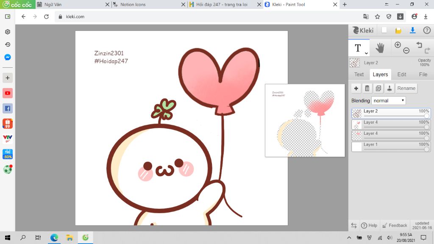Switch to the Edit tab
This screenshot has width=434, height=244.
[402, 75]
